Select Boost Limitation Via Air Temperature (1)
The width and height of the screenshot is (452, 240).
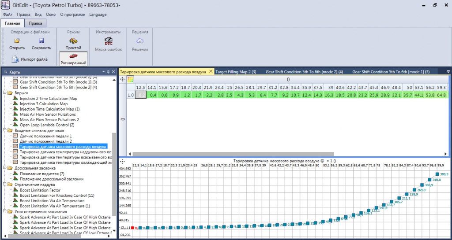click(x=55, y=206)
